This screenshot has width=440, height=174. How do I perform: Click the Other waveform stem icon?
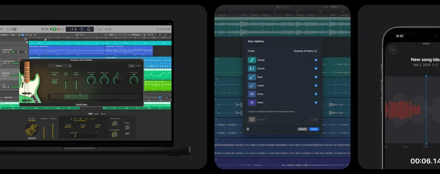pos(252,103)
